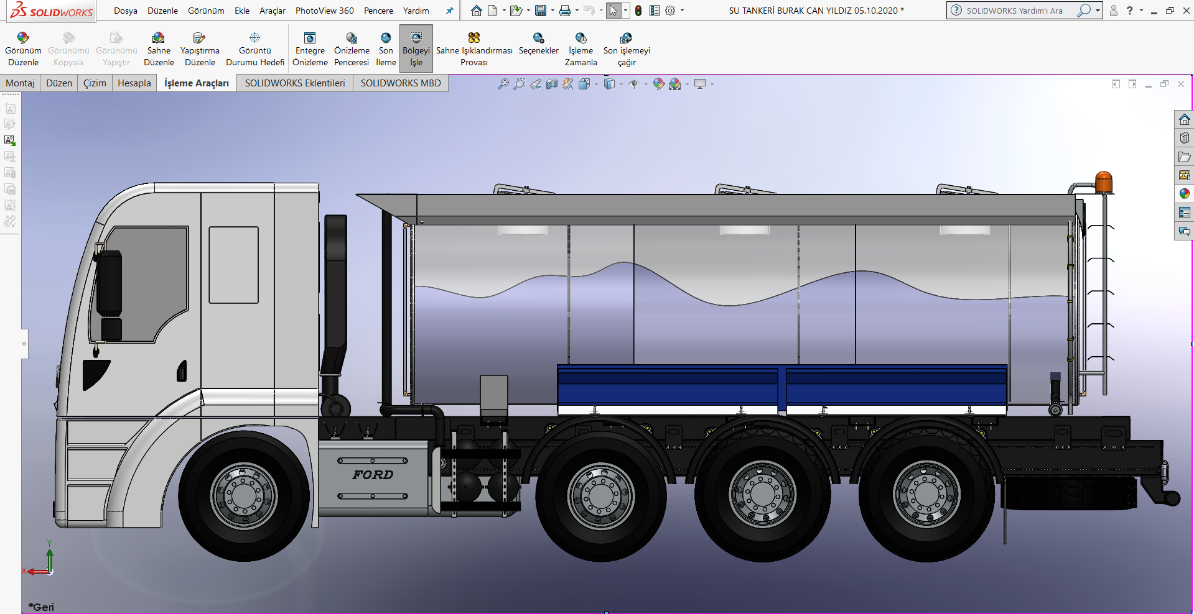The image size is (1194, 614).
Task: Click Görüntü Durumu Hedefi tool
Action: (255, 49)
